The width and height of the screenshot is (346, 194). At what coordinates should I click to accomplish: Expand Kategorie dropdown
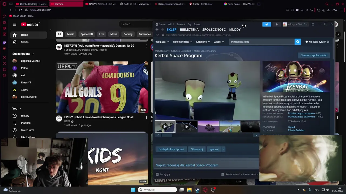[x=203, y=42]
